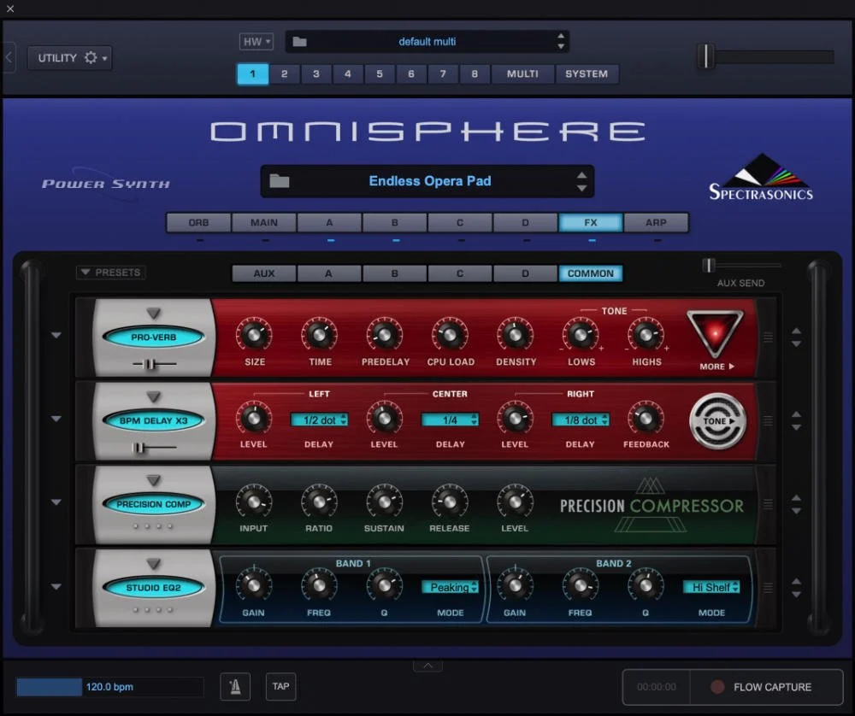Switch to the ORB tab
This screenshot has width=855, height=716.
[x=198, y=222]
